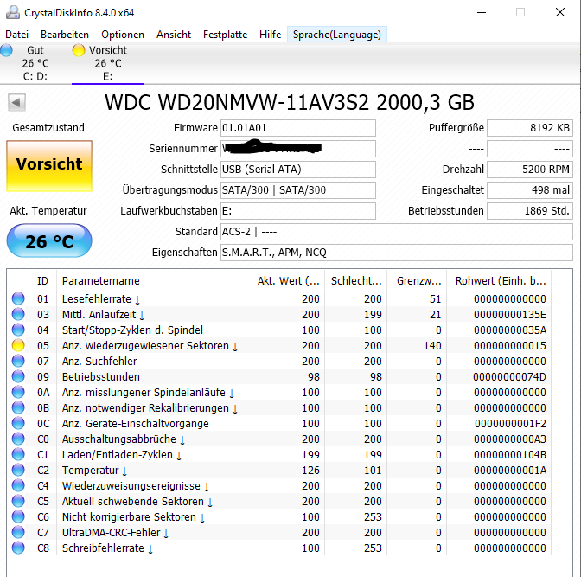581x577 pixels.
Task: Click the Grenzw... column header
Action: point(418,280)
